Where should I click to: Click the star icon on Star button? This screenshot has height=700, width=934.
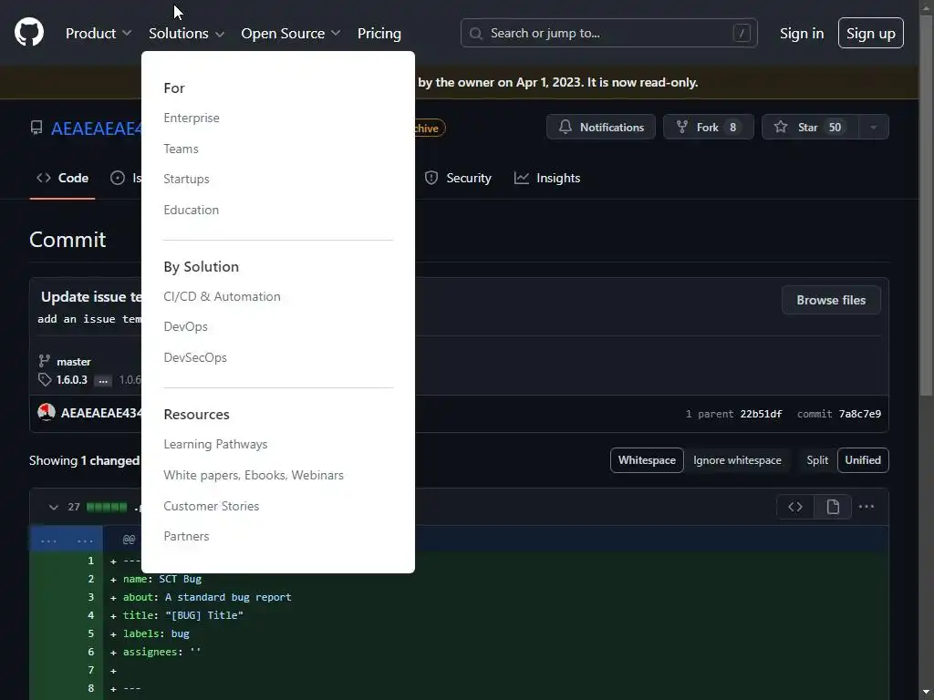[x=781, y=127]
